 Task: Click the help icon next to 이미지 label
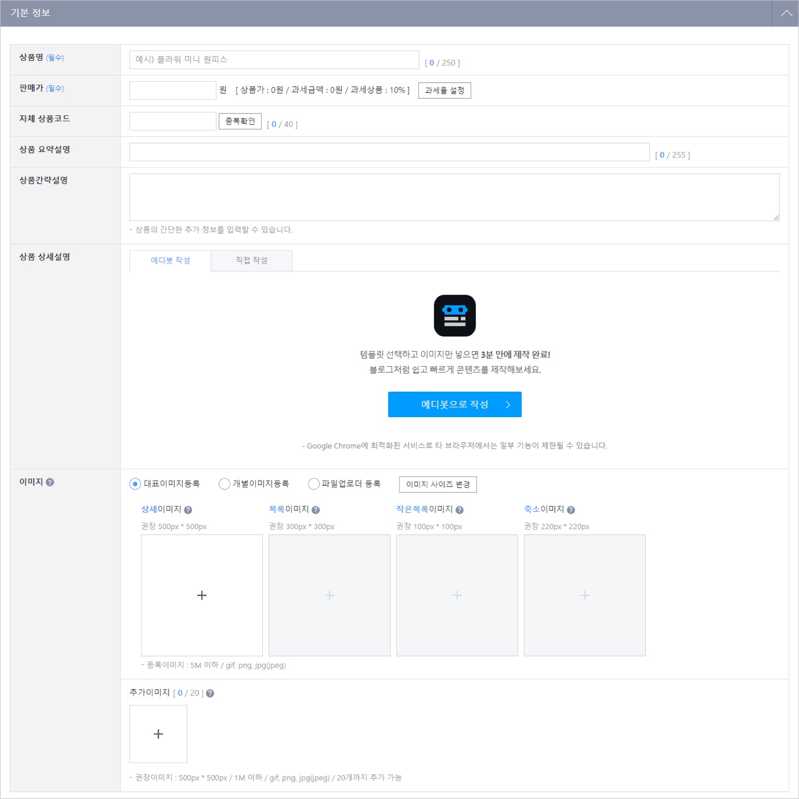[x=50, y=482]
